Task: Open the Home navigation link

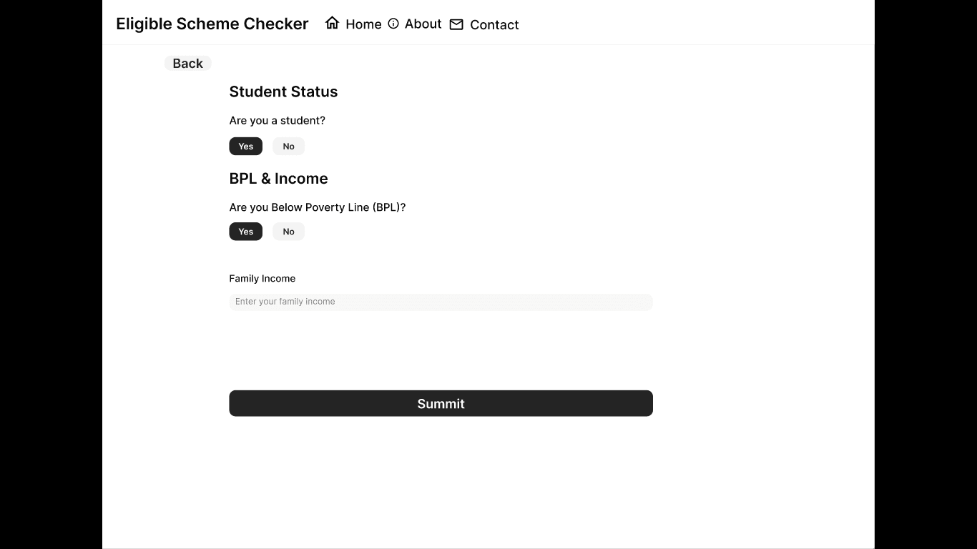Action: pyautogui.click(x=363, y=24)
